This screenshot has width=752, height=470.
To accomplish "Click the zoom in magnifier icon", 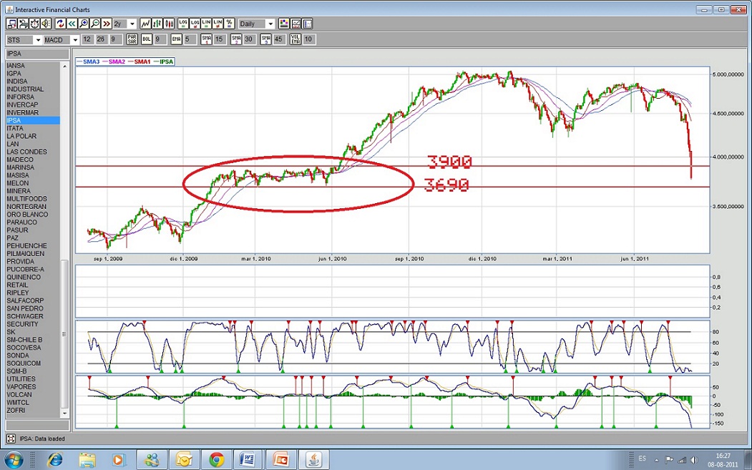I will [84, 24].
